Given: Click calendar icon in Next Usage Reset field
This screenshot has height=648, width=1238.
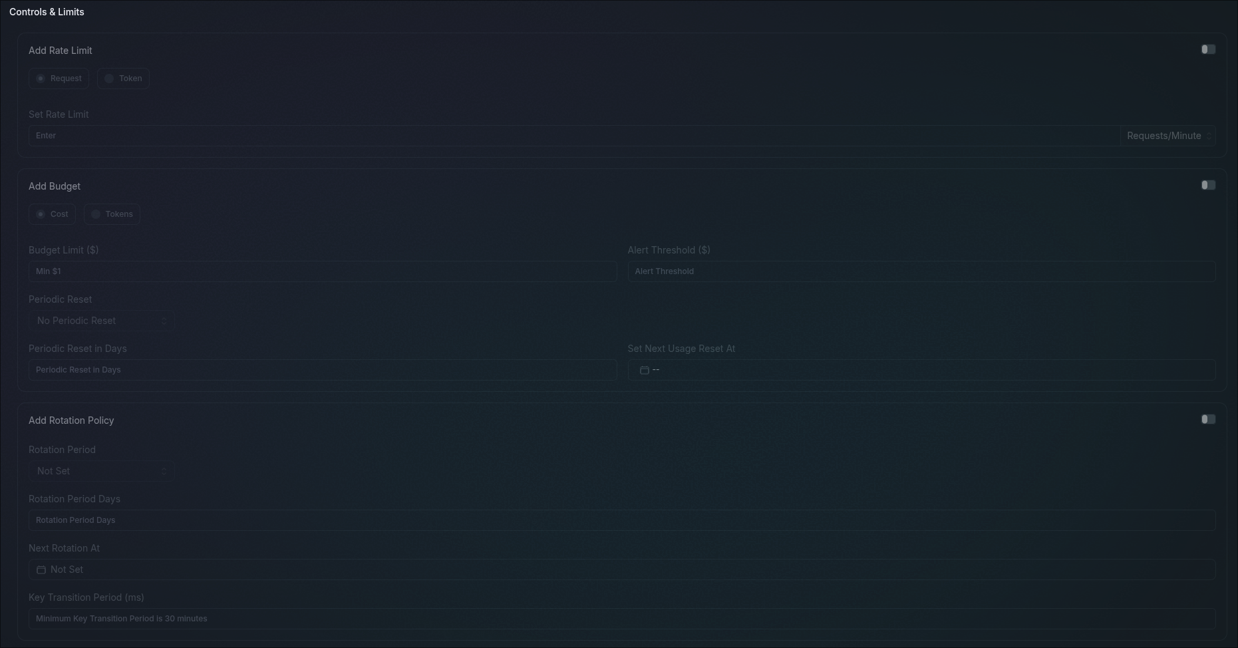Looking at the screenshot, I should [x=644, y=370].
